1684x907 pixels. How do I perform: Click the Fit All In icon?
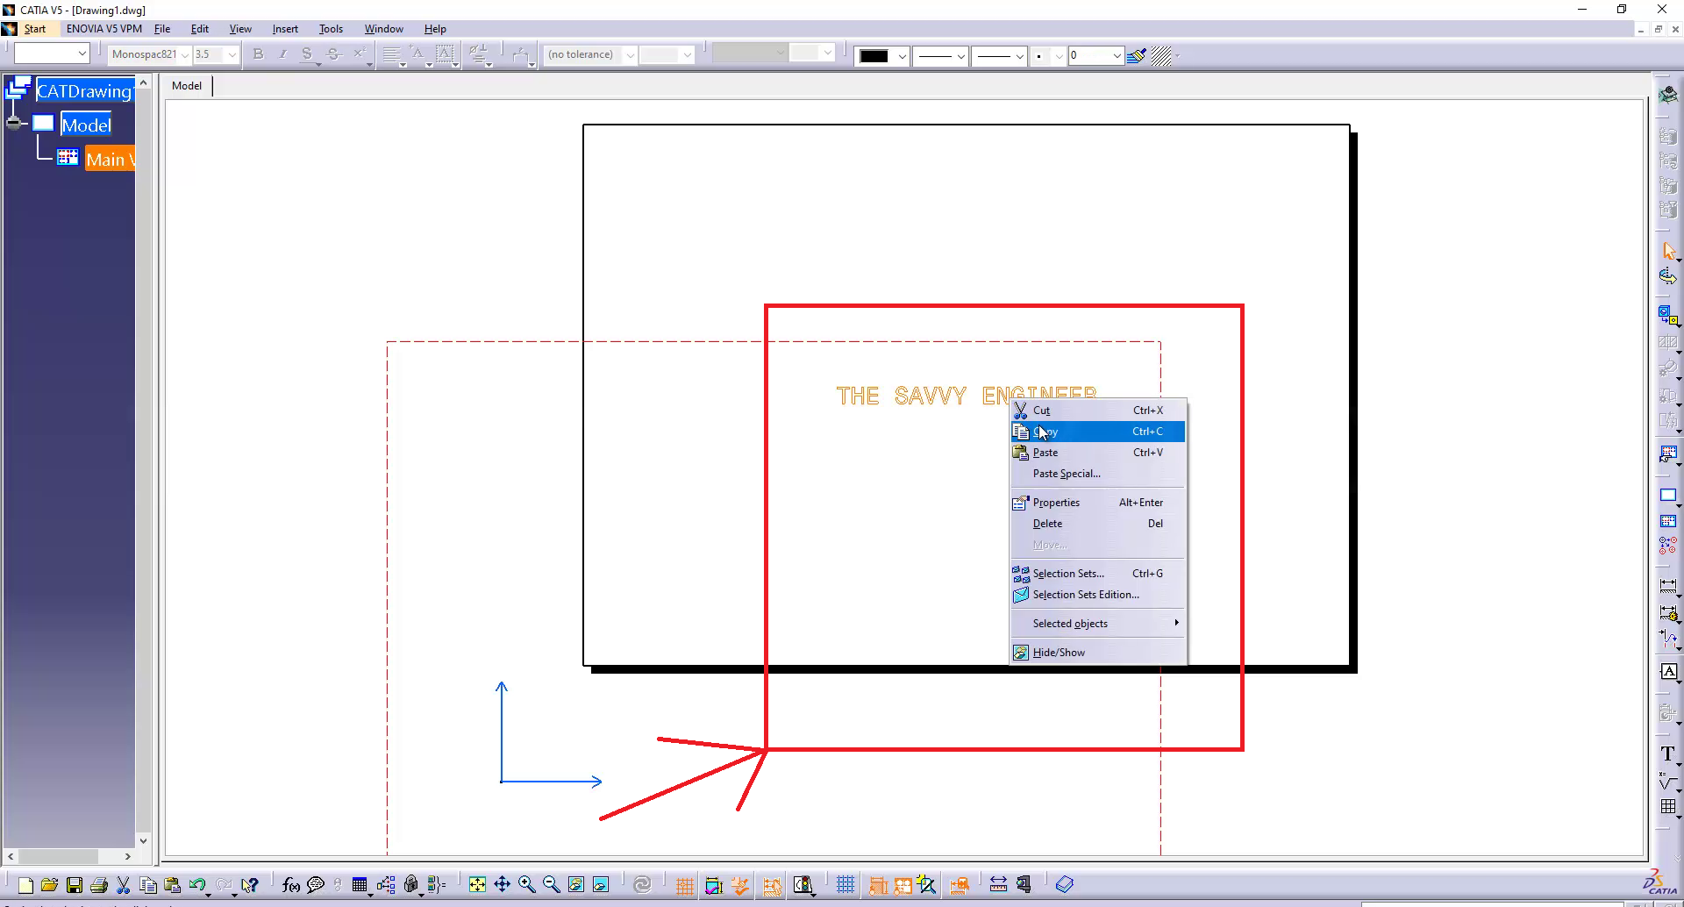tap(477, 884)
